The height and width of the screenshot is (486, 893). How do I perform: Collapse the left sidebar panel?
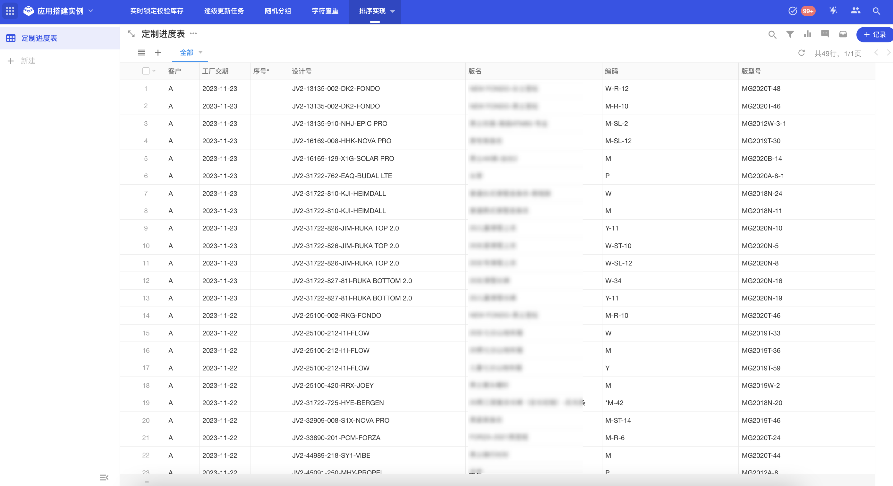tap(104, 477)
